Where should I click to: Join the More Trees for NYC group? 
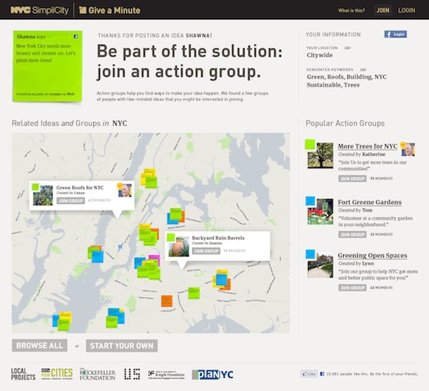pyautogui.click(x=352, y=179)
